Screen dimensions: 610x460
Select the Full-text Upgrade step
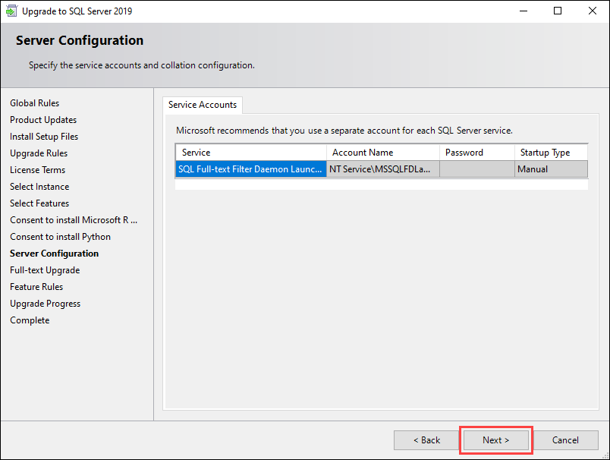[45, 270]
